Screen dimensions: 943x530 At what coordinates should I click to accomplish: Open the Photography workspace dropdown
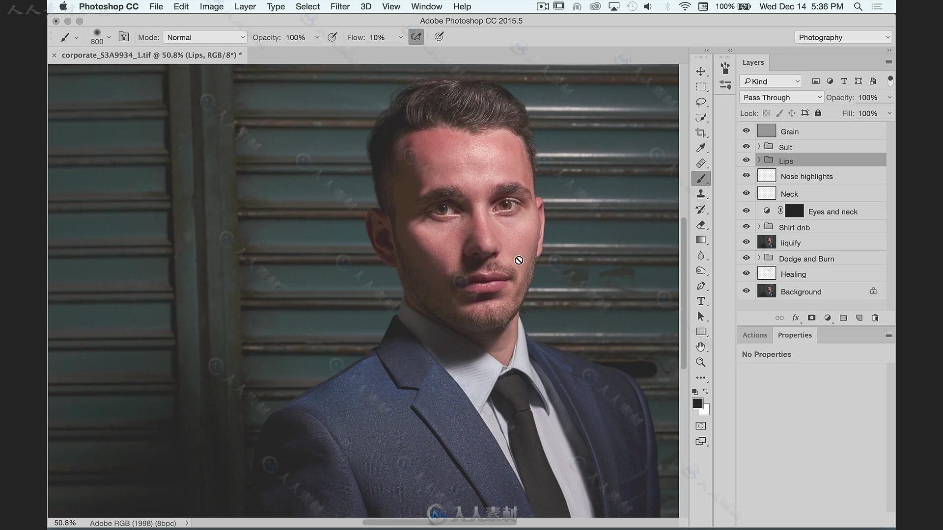842,37
